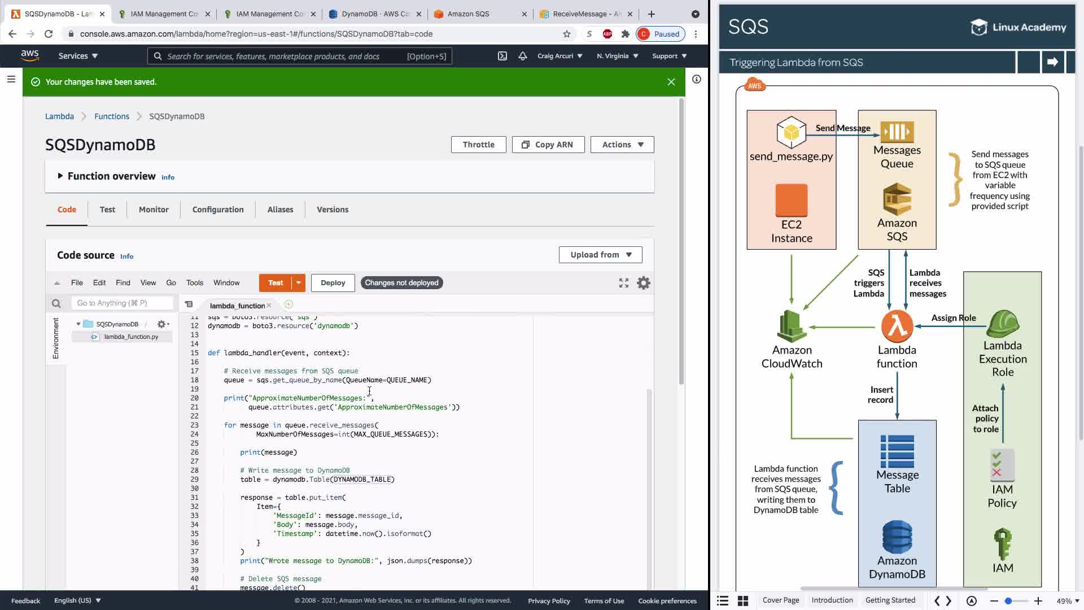Open the Actions dropdown menu

tap(622, 145)
